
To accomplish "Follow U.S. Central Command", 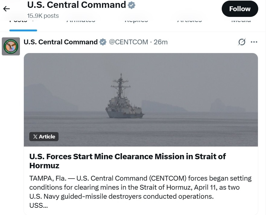I will [240, 9].
